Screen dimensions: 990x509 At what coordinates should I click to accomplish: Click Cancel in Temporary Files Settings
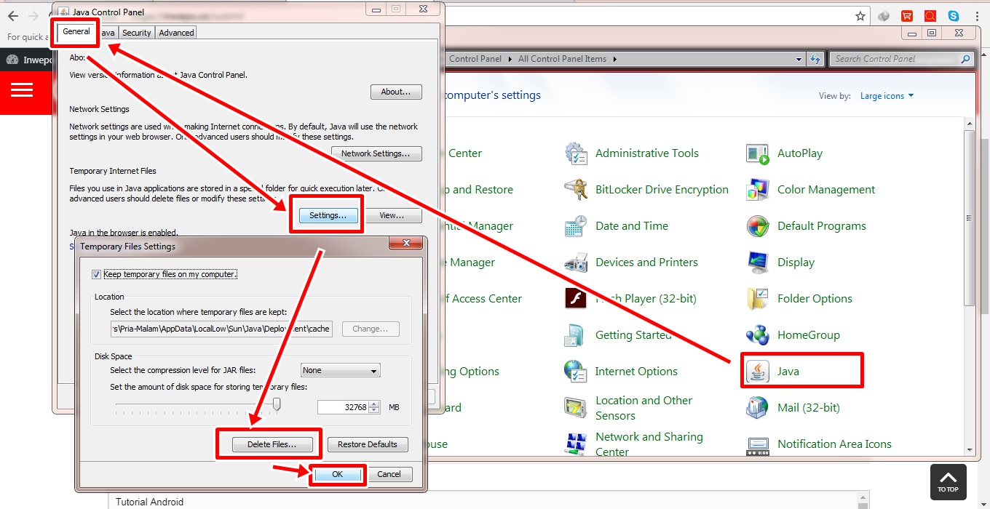pyautogui.click(x=389, y=474)
